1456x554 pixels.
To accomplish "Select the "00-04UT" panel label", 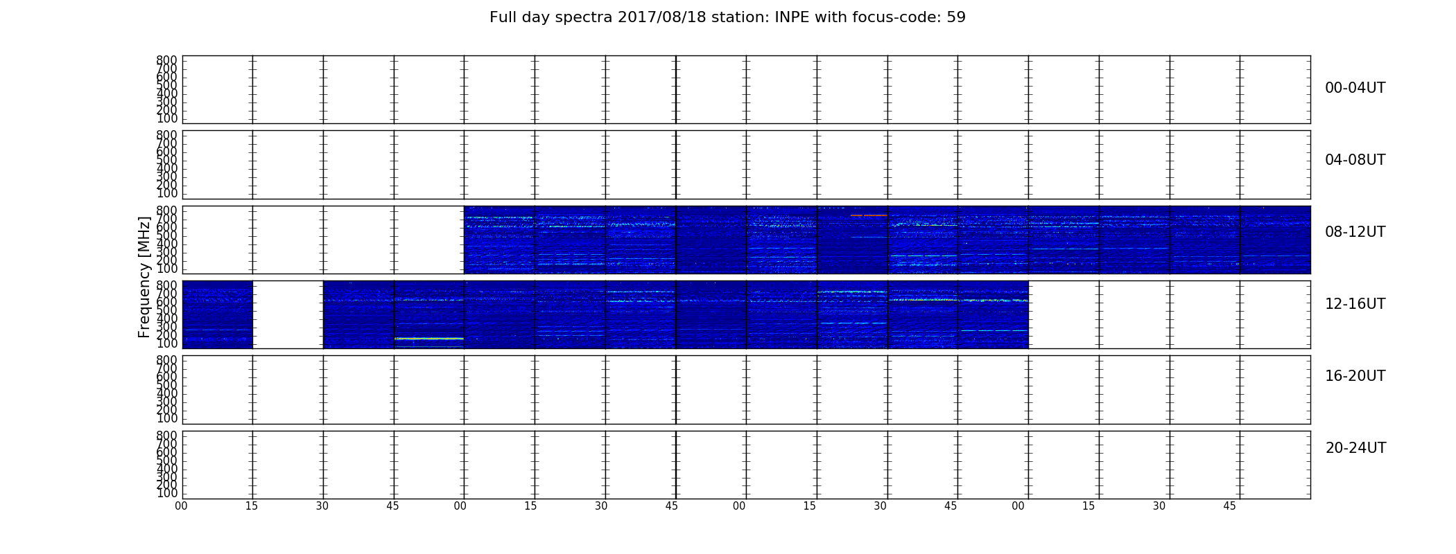I will (1355, 88).
